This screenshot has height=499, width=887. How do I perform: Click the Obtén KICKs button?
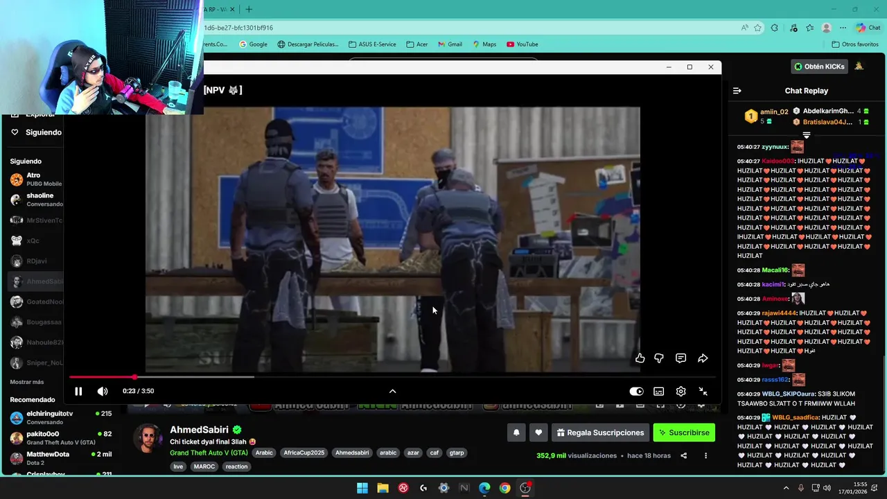click(820, 67)
